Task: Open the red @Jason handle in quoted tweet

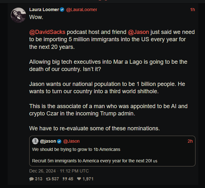Action: [x=72, y=141]
